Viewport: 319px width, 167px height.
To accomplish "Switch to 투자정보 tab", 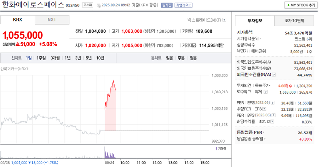I will [x=255, y=21].
